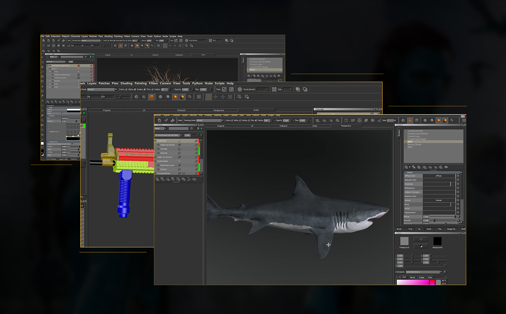
Task: Click the Opacity value field in gun window
Action: click(x=185, y=89)
